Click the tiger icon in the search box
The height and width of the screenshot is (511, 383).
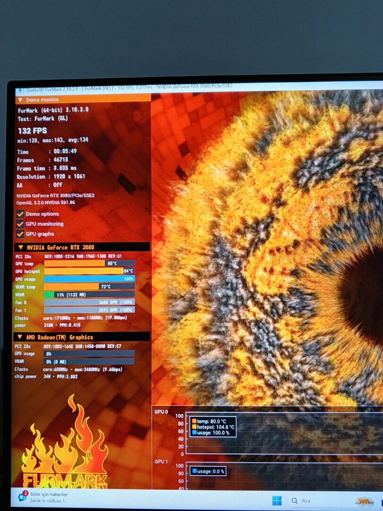(365, 501)
